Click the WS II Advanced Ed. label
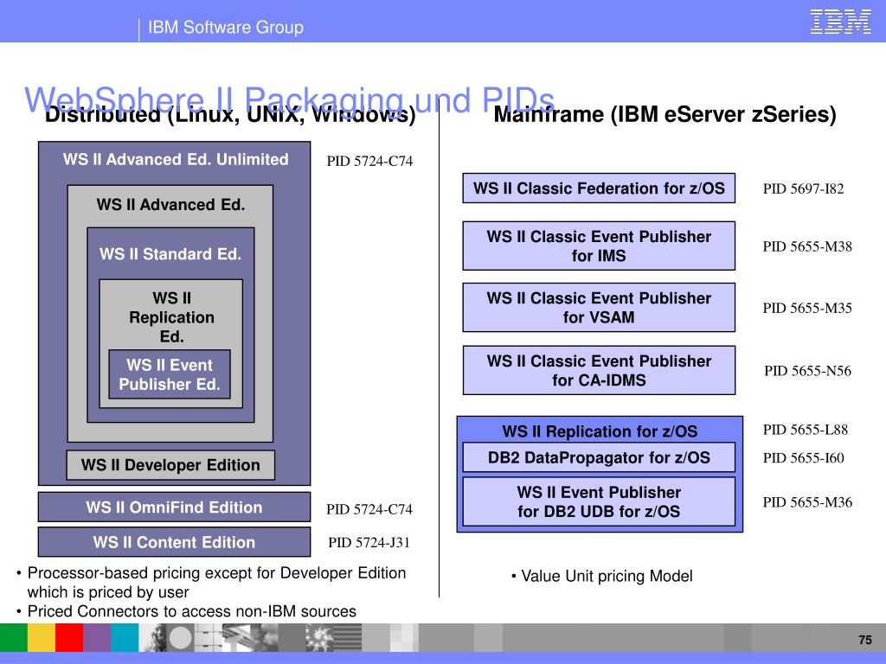Image resolution: width=886 pixels, height=664 pixels. point(170,204)
